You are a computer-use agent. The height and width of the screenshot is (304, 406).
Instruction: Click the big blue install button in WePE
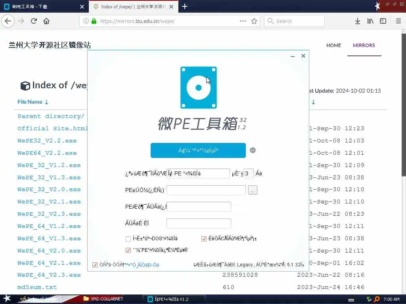coord(198,150)
